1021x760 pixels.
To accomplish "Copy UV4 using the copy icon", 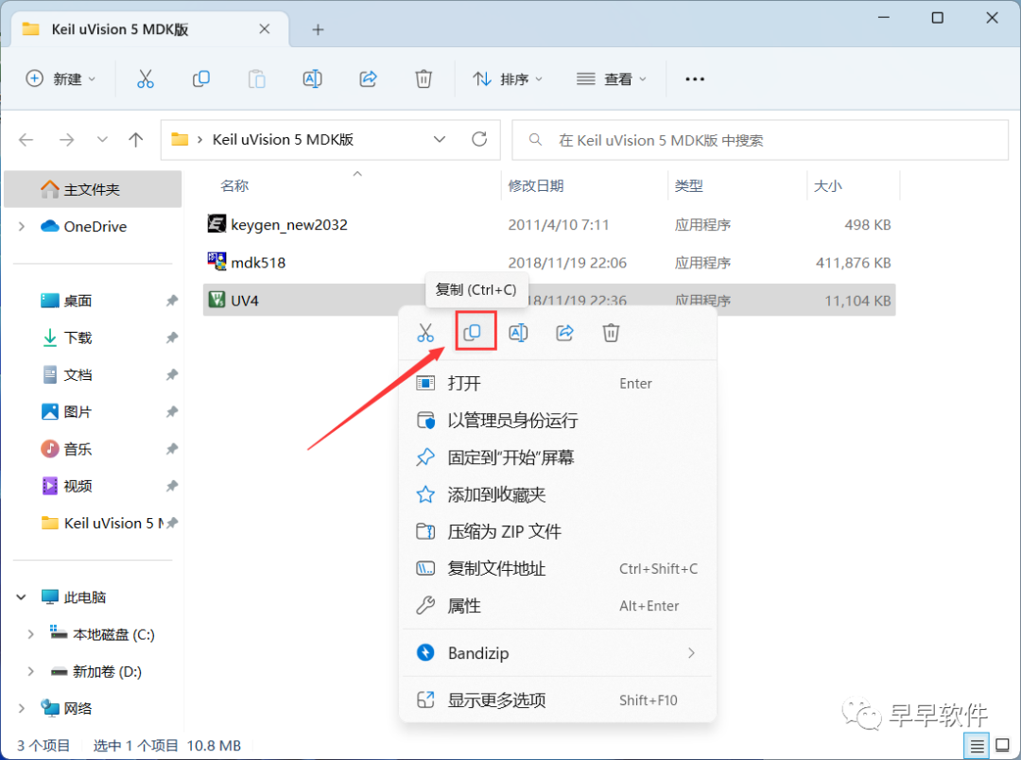I will (x=476, y=332).
